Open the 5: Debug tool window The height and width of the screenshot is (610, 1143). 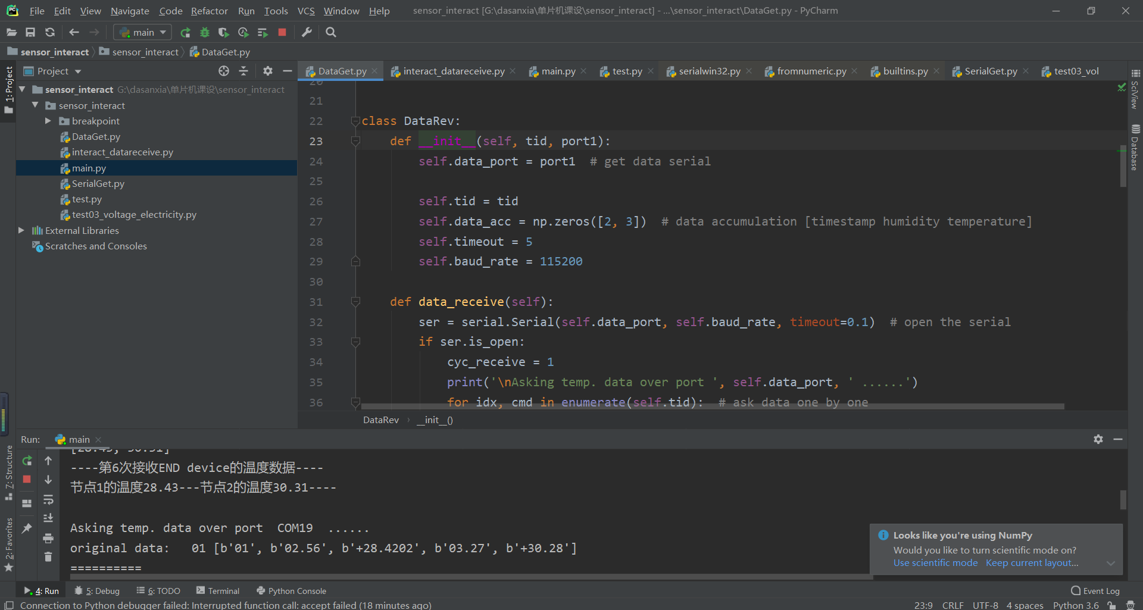97,591
